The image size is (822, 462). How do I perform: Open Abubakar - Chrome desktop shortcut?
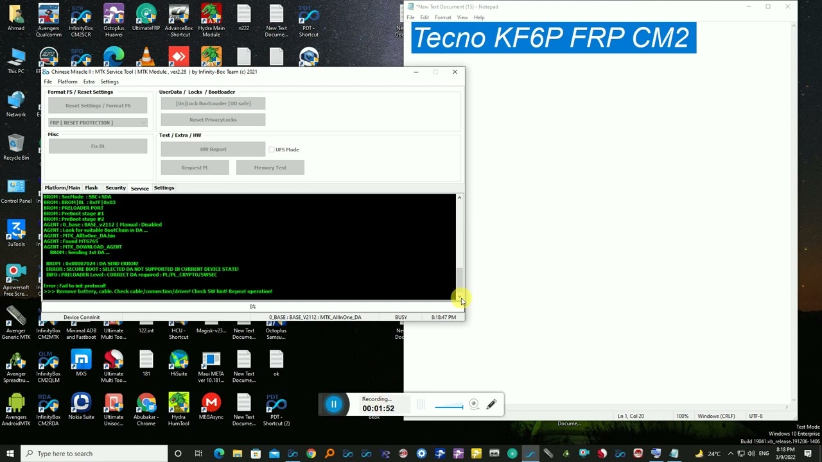146,409
